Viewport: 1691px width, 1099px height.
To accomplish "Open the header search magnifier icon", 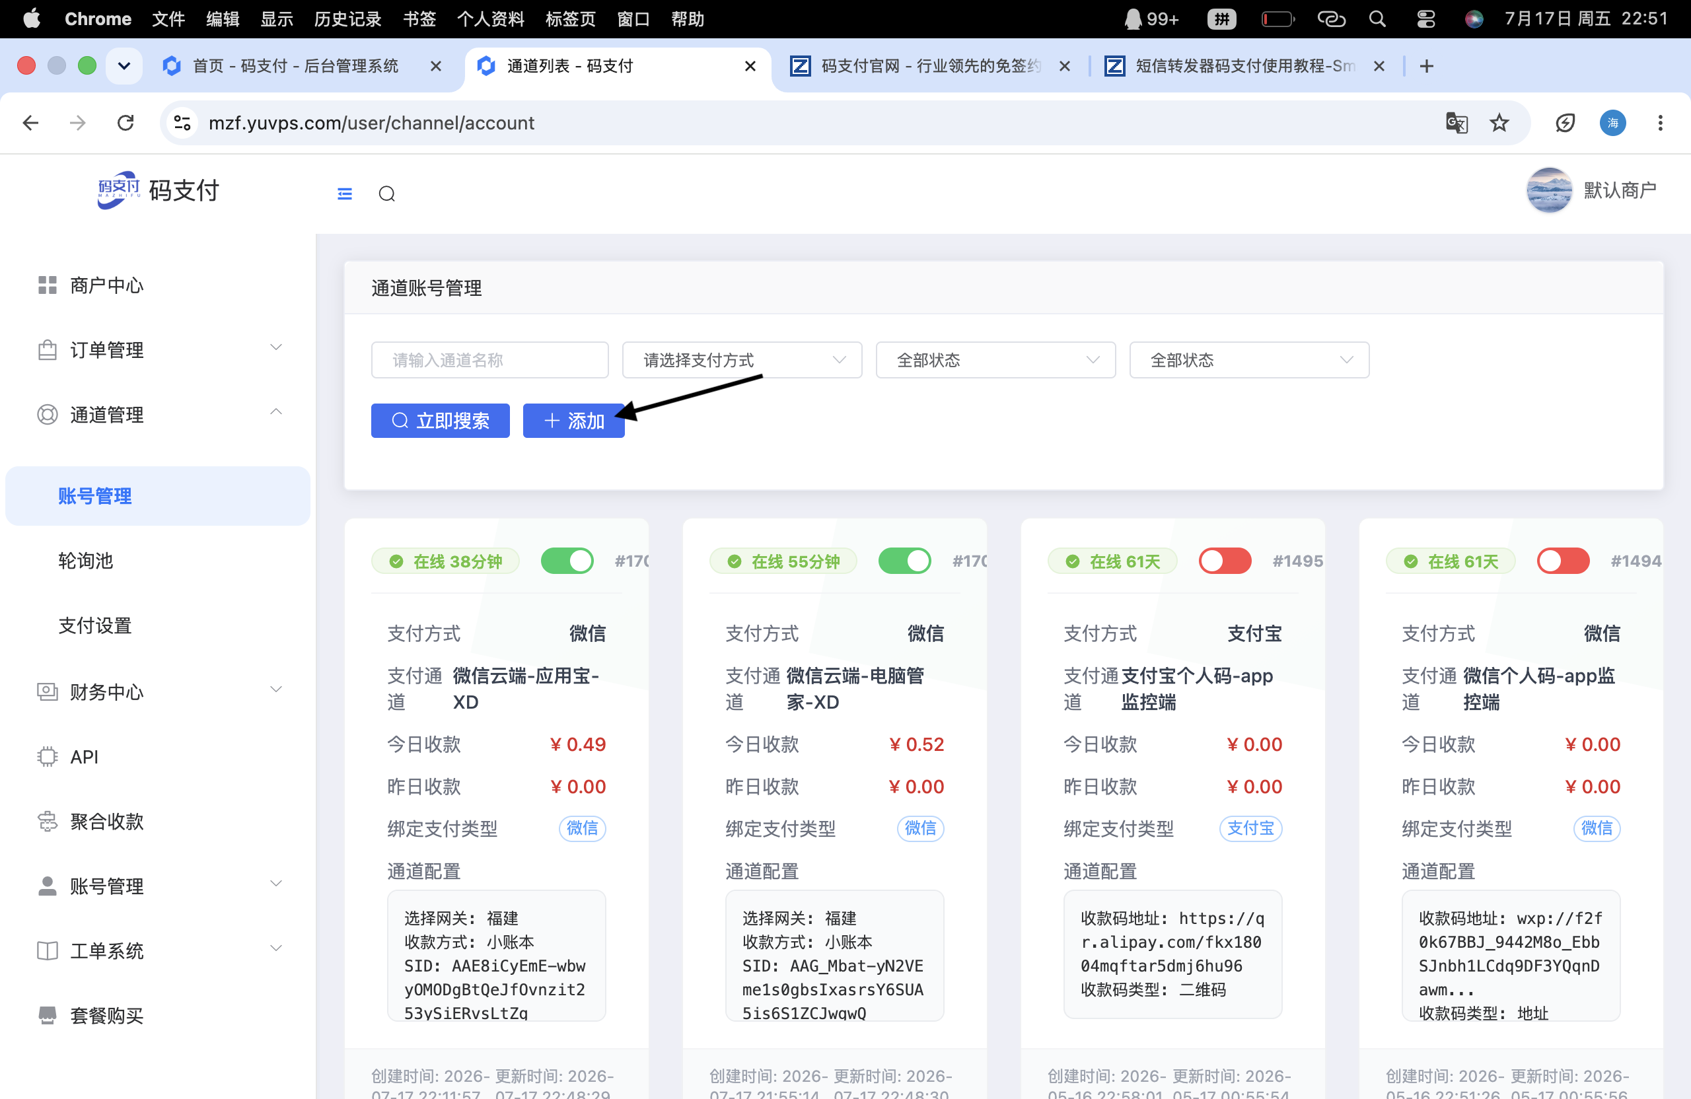I will pyautogui.click(x=386, y=194).
